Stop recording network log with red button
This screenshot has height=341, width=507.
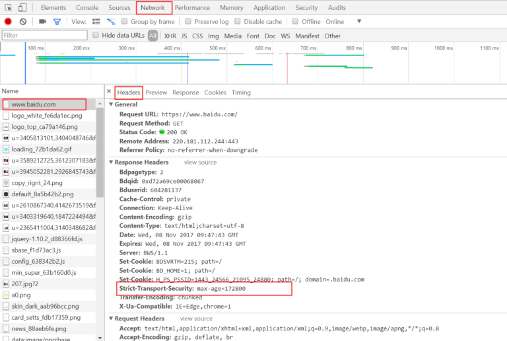[x=8, y=22]
